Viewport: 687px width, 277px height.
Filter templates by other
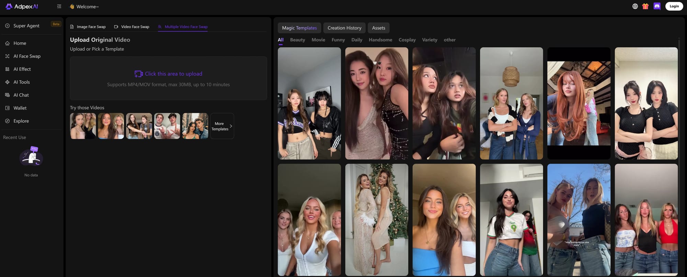click(x=450, y=40)
